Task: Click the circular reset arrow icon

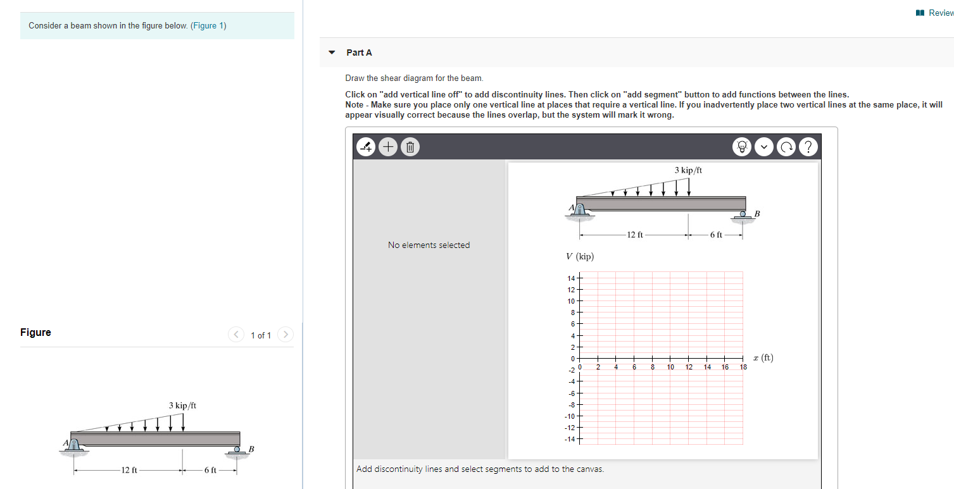Action: pos(786,147)
